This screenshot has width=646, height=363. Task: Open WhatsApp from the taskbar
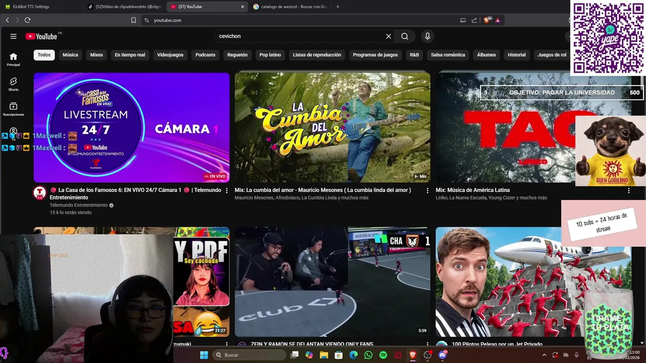coord(368,355)
